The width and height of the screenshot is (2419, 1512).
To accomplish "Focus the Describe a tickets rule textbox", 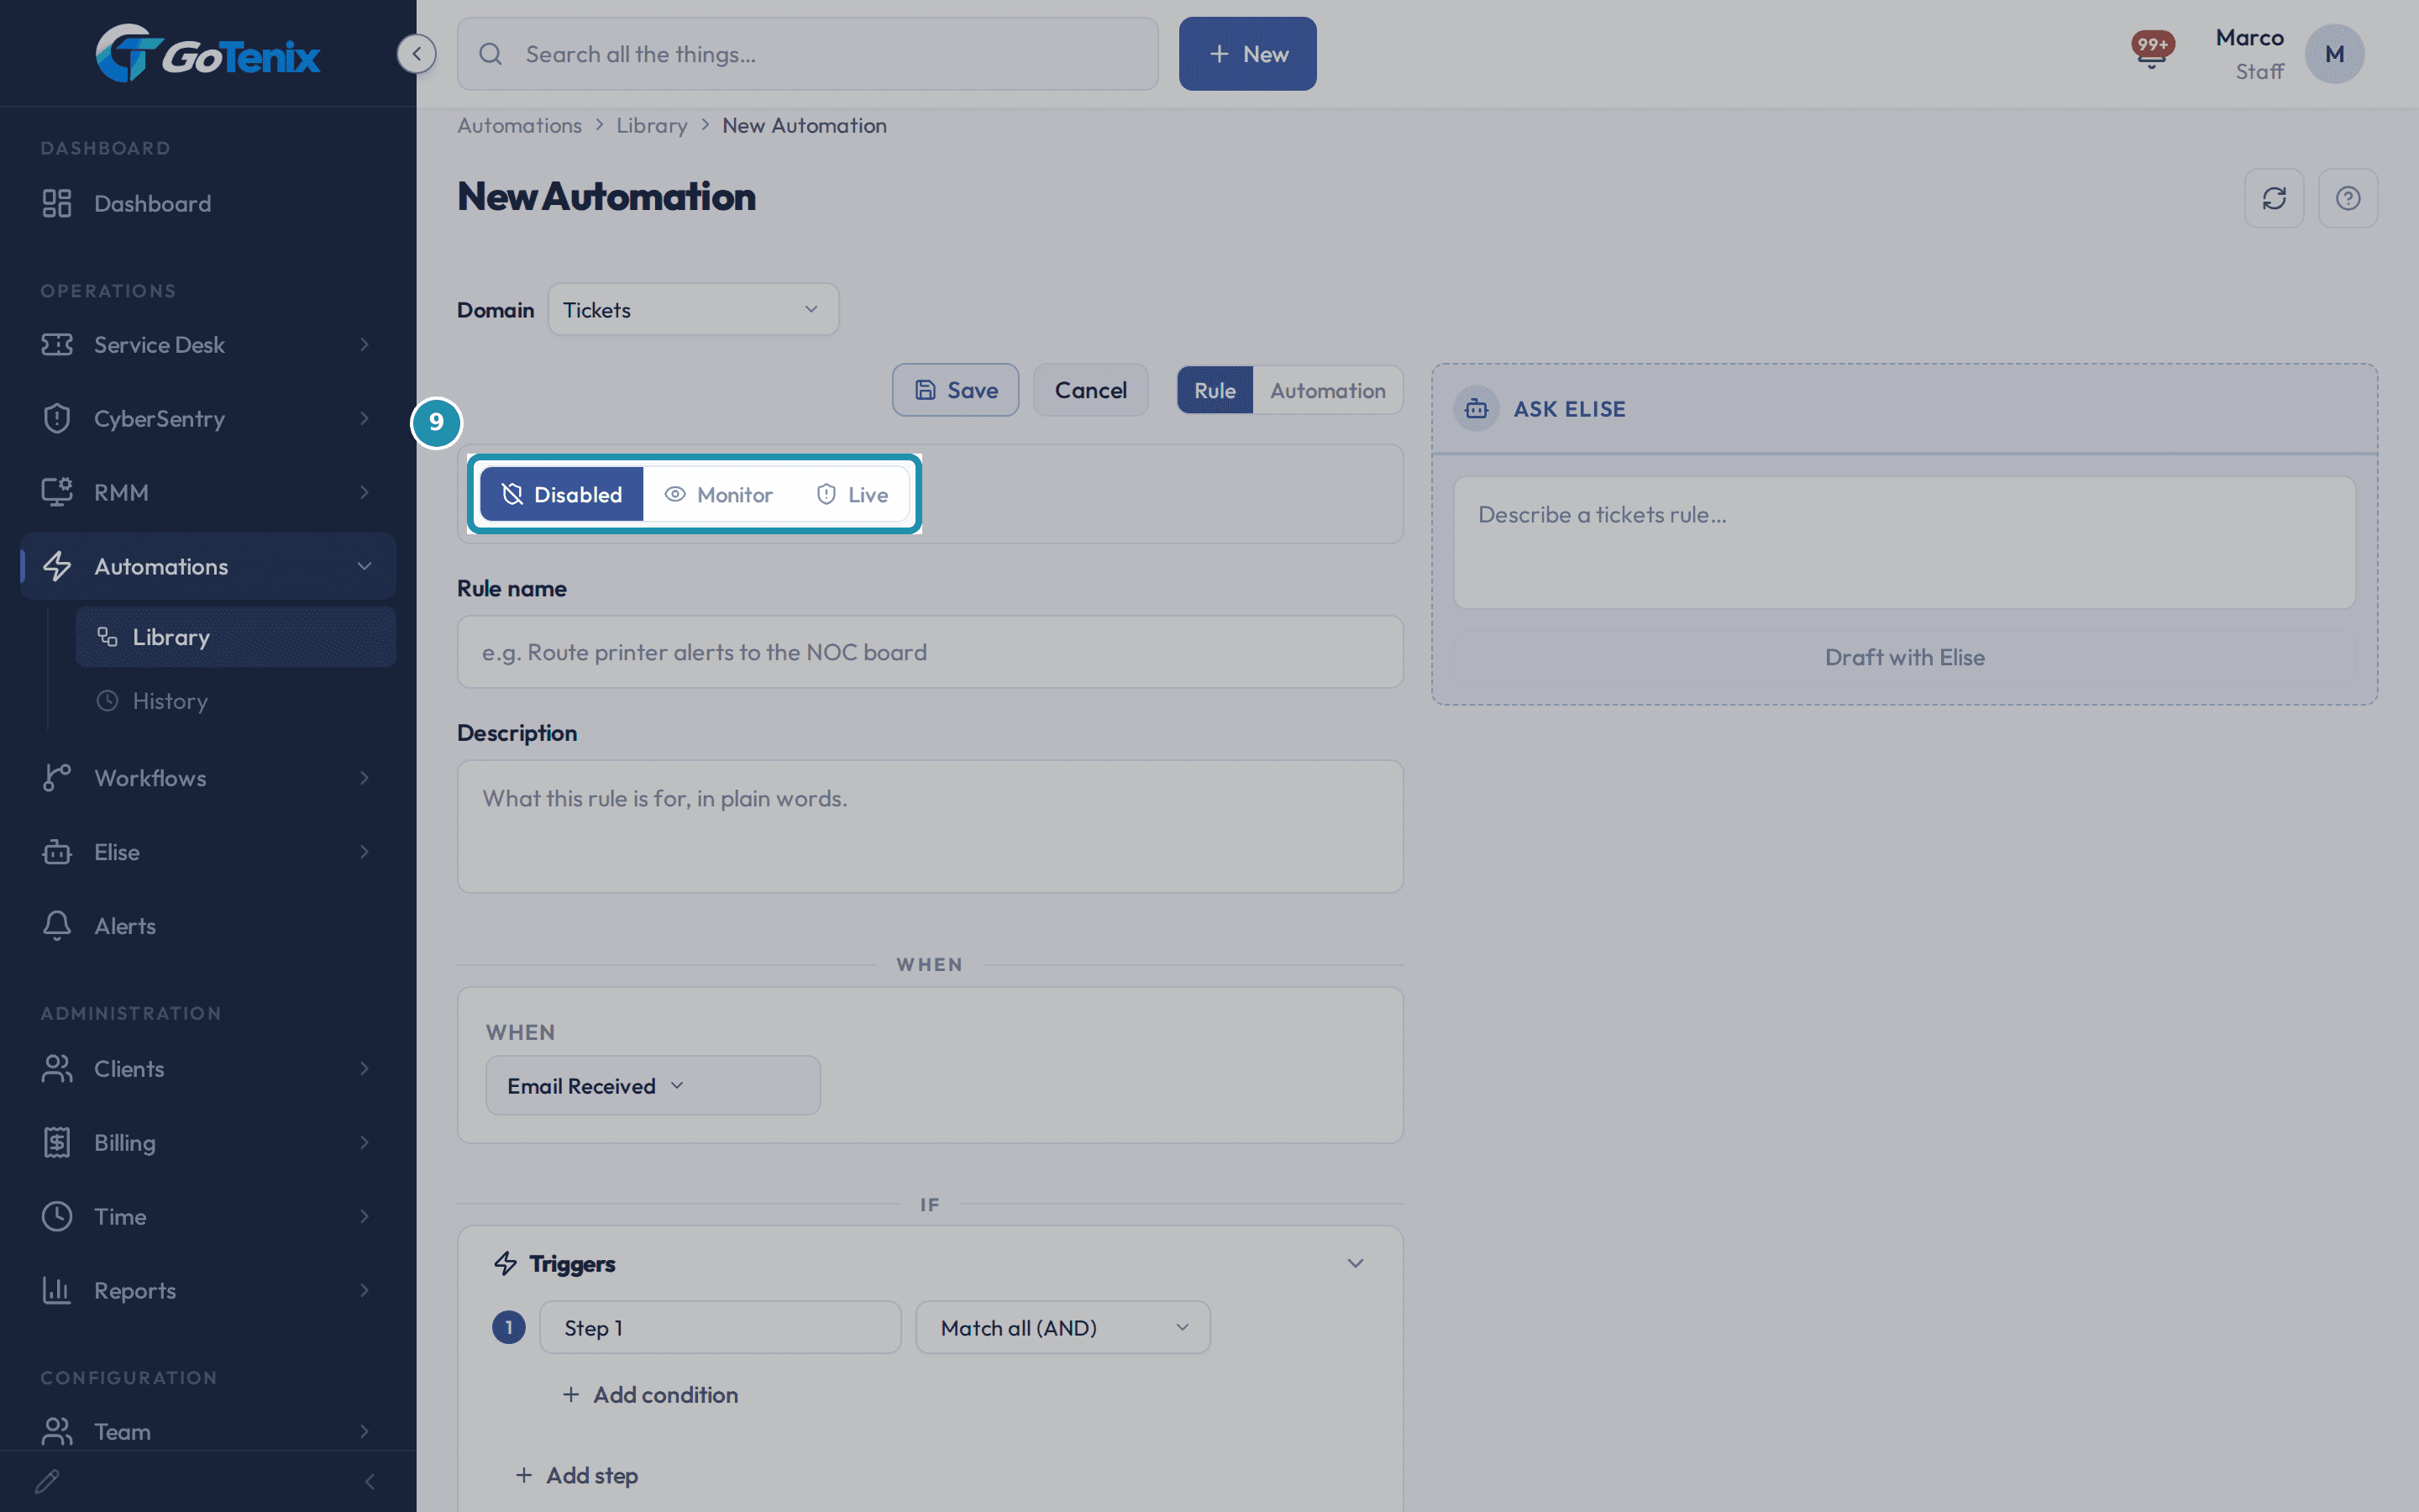I will click(1904, 542).
